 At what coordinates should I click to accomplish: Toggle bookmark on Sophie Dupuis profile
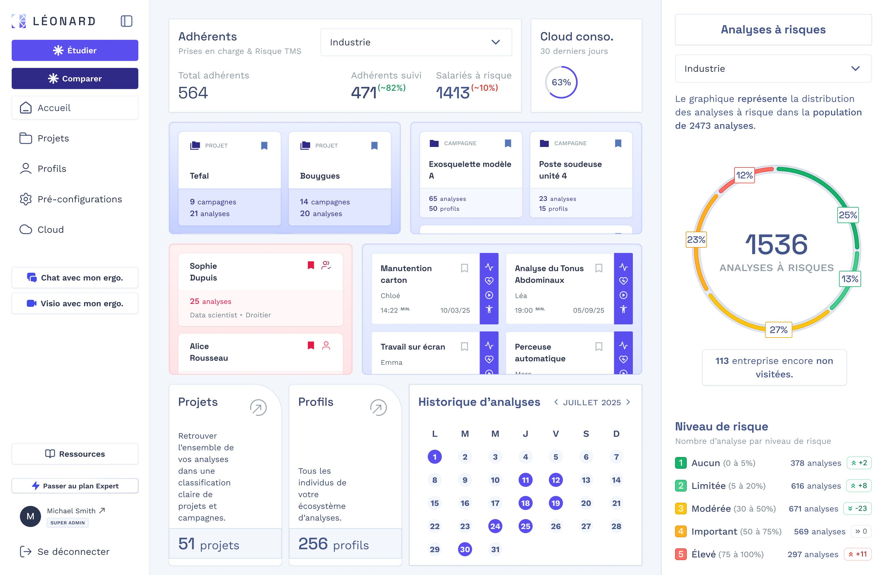(311, 265)
